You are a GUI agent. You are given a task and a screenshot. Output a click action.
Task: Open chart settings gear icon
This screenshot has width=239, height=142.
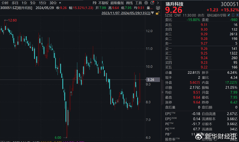(x=146, y=3)
